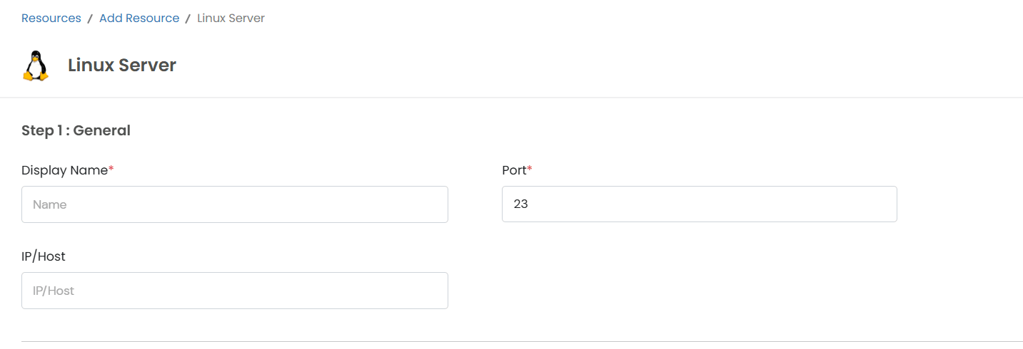
Task: Click the Step 1 : General heading
Action: pyautogui.click(x=76, y=130)
